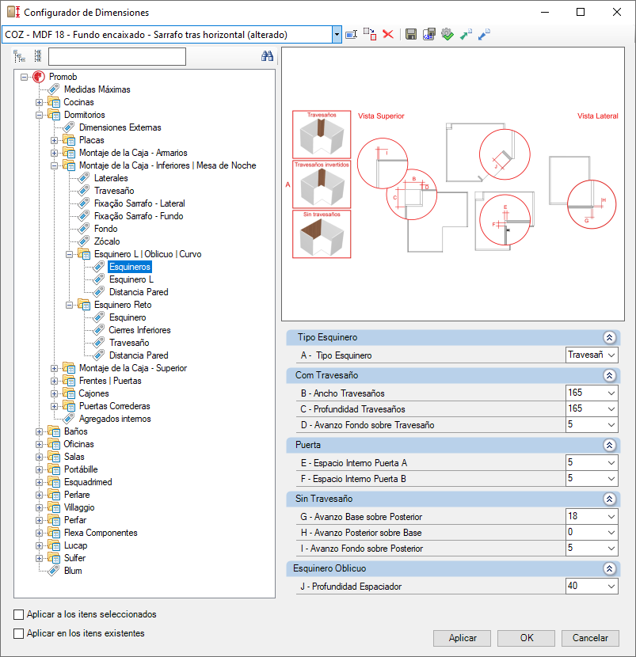
Task: Click the Travesaños invertidos thumbnail
Action: click(x=322, y=184)
